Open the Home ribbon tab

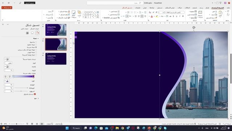point(217,8)
